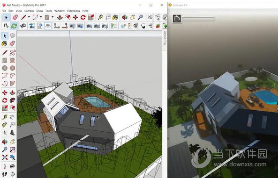Image resolution: width=278 pixels, height=178 pixels.
Task: Toggle Enscape Live Updates green arrows
Action: coord(14,26)
